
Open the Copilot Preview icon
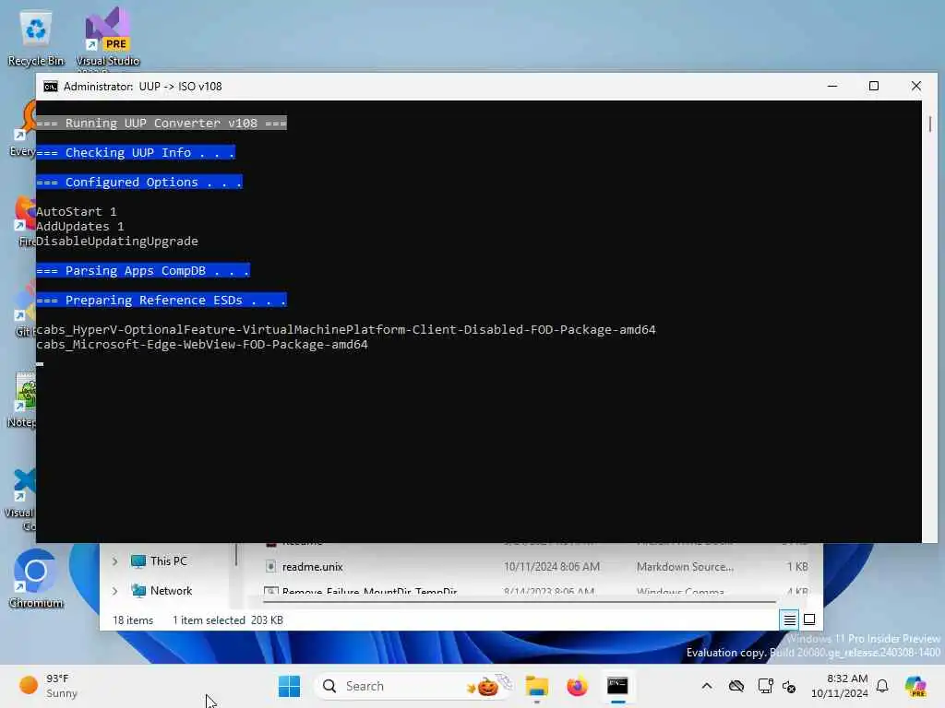click(x=915, y=686)
